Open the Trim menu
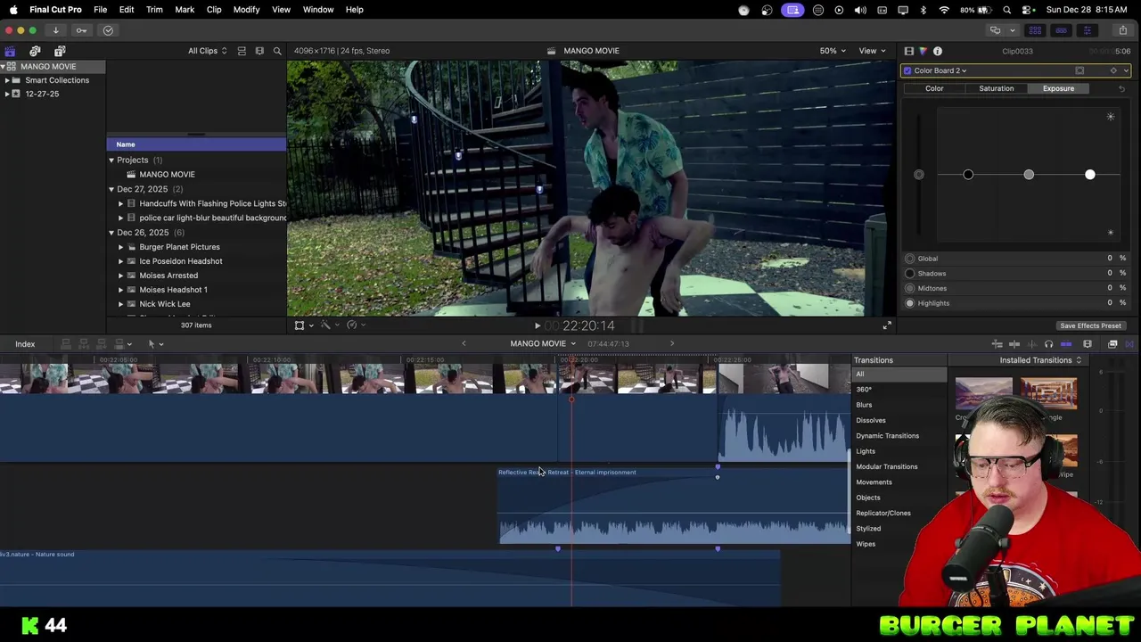This screenshot has width=1141, height=642. point(154,10)
